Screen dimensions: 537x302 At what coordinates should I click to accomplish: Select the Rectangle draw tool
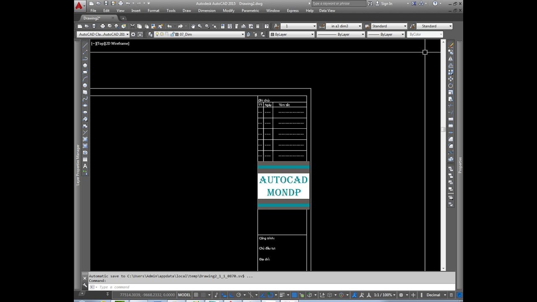pos(85,72)
